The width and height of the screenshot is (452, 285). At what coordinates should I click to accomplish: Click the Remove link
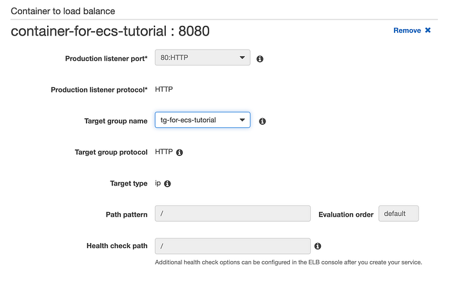pos(407,30)
